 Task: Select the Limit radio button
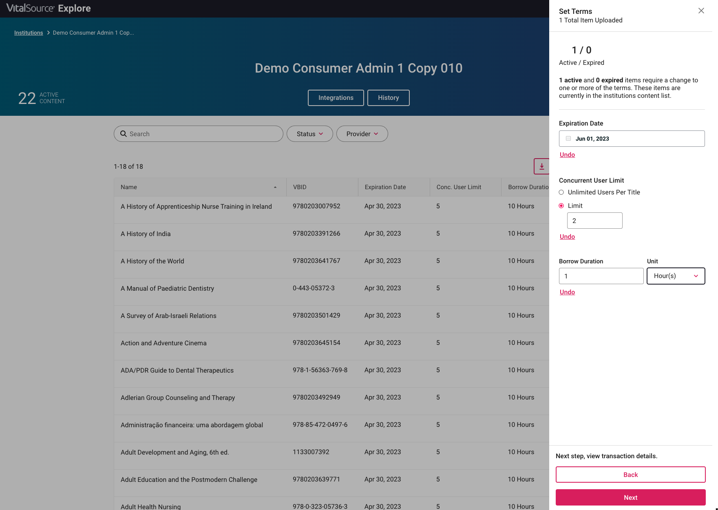click(x=561, y=206)
